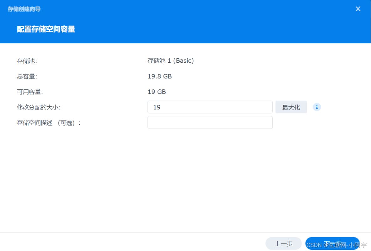Focus the 存储空间描述 input field
The image size is (371, 251).
(210, 123)
